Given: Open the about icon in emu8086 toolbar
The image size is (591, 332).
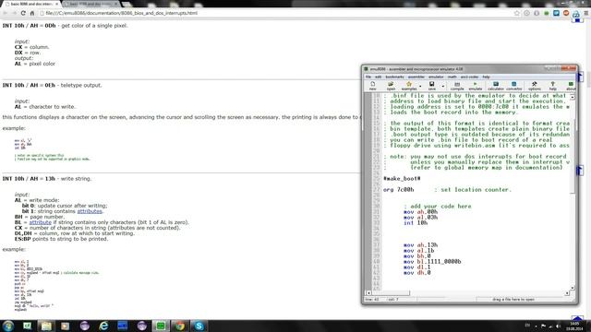Looking at the screenshot, I should (571, 86).
